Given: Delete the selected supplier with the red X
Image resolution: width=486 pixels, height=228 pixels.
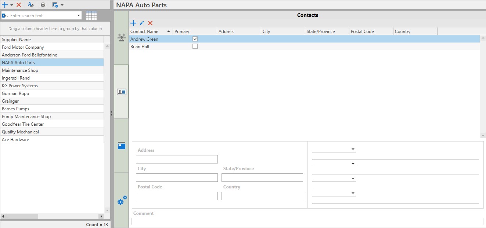Looking at the screenshot, I should coord(19,5).
